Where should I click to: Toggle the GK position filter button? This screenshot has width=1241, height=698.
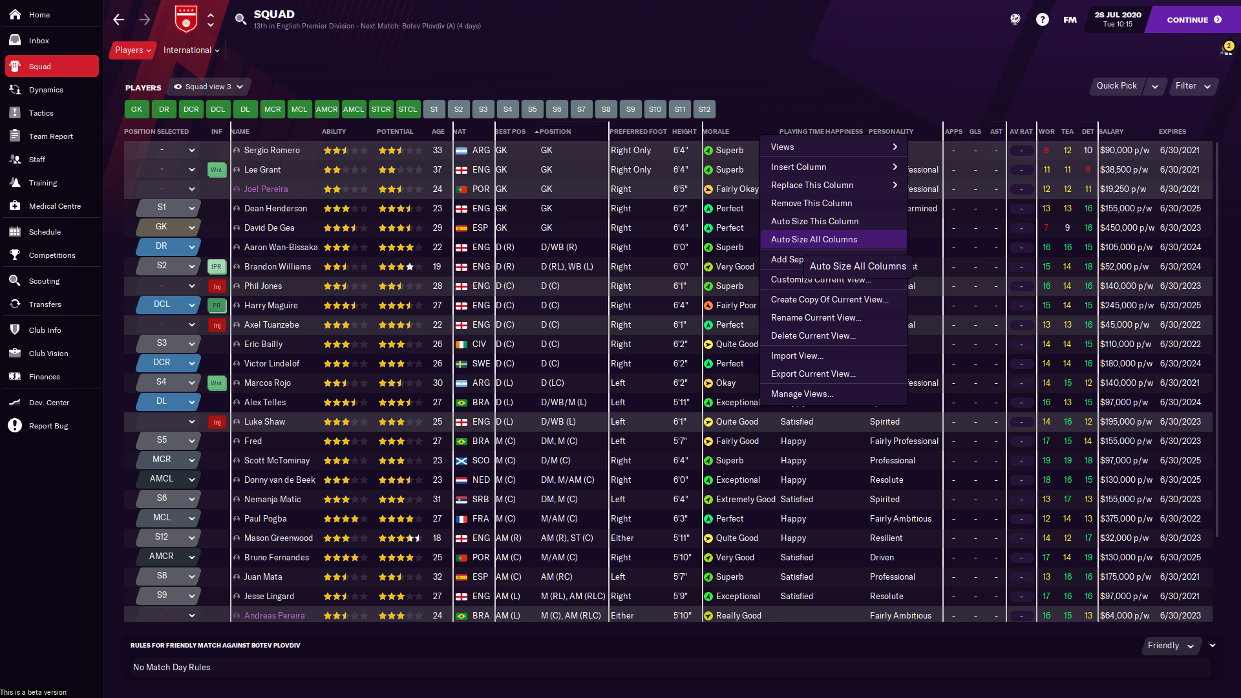(136, 109)
